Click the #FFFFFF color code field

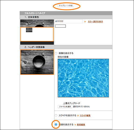click(x=69, y=21)
